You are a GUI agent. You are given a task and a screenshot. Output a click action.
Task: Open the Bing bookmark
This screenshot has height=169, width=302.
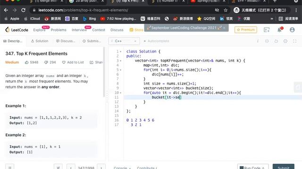pos(89,19)
